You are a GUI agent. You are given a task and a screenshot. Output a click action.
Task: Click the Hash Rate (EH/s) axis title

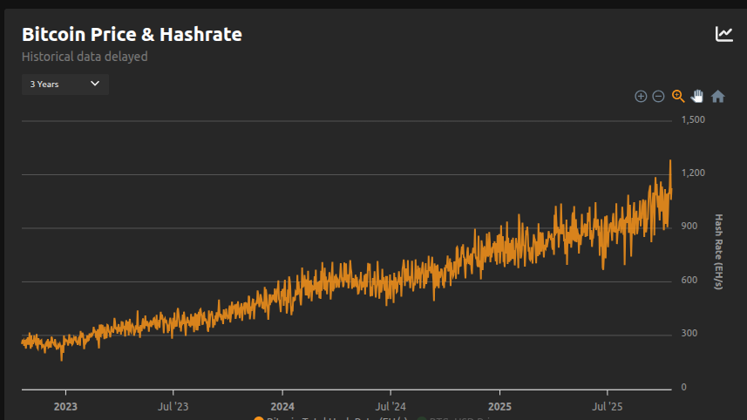[x=718, y=252]
